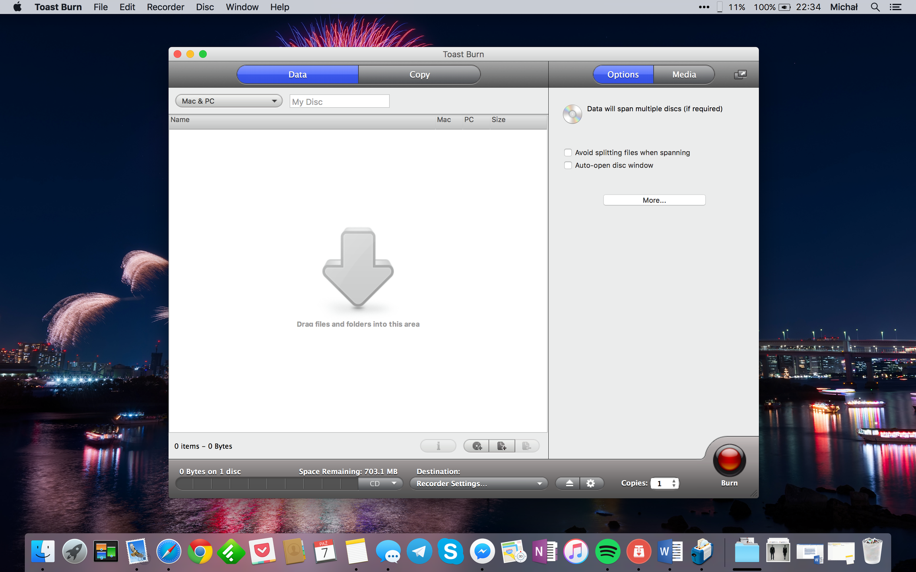Image resolution: width=916 pixels, height=572 pixels.
Task: Click the small window preview icon near Media tab
Action: (x=740, y=74)
